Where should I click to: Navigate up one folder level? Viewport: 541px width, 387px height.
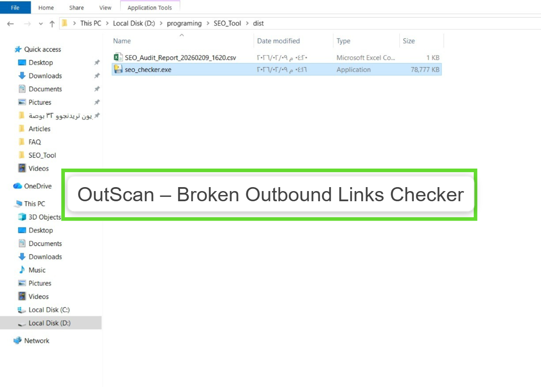(51, 23)
